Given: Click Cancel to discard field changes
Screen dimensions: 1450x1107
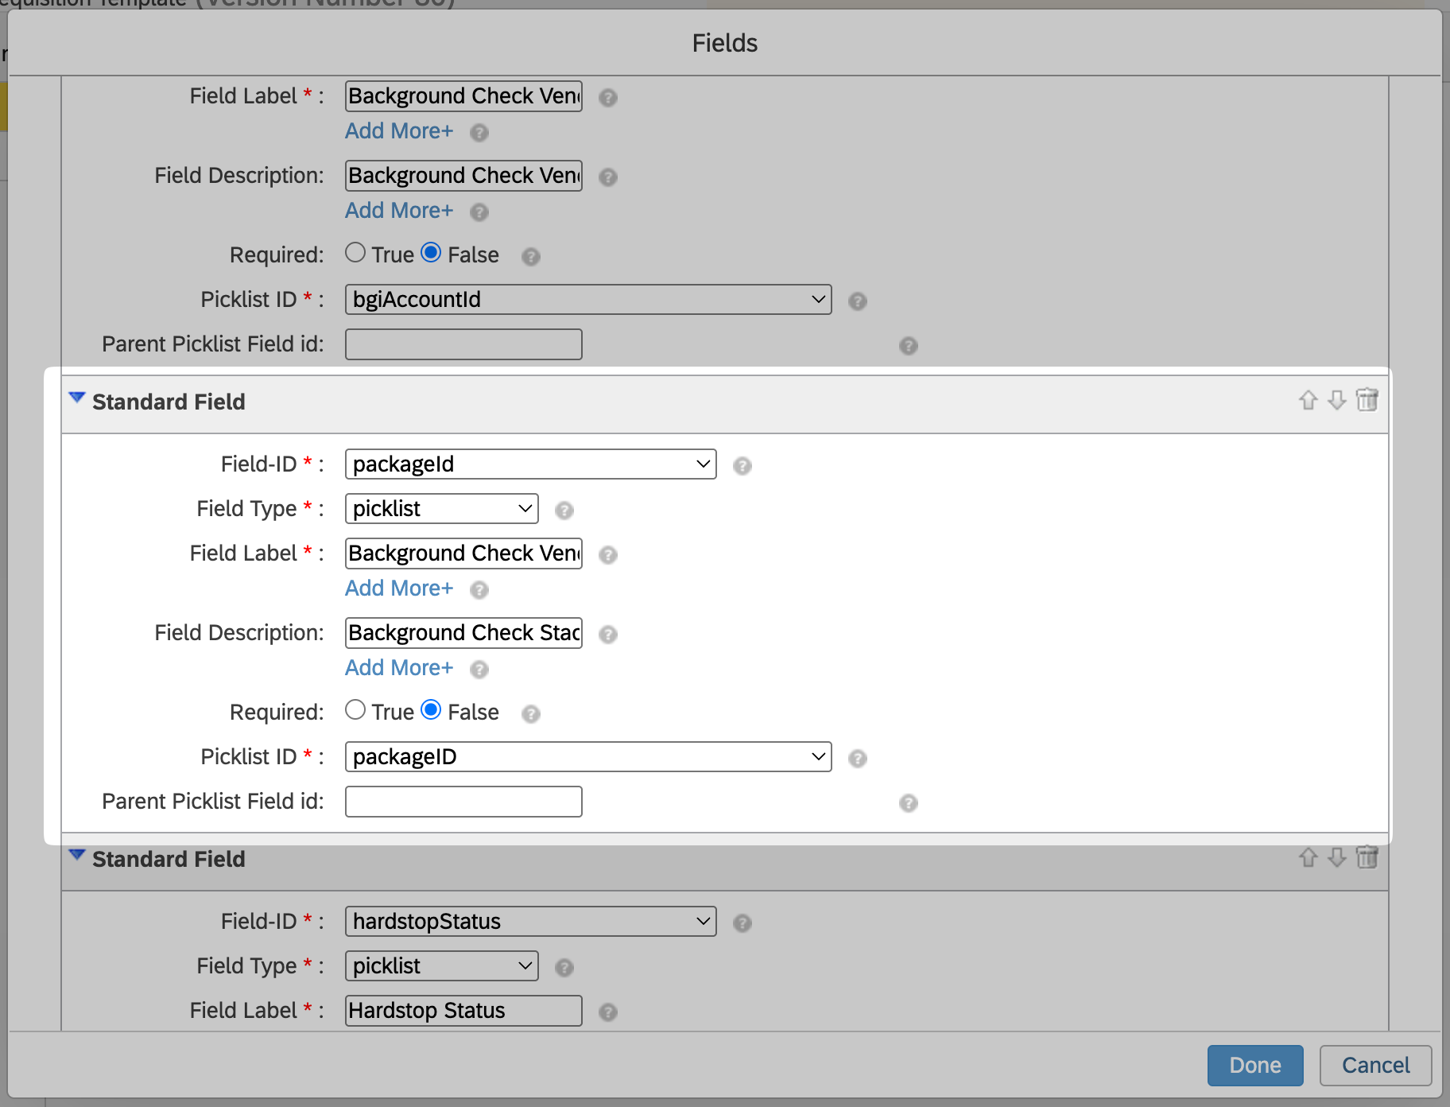Looking at the screenshot, I should coord(1375,1066).
